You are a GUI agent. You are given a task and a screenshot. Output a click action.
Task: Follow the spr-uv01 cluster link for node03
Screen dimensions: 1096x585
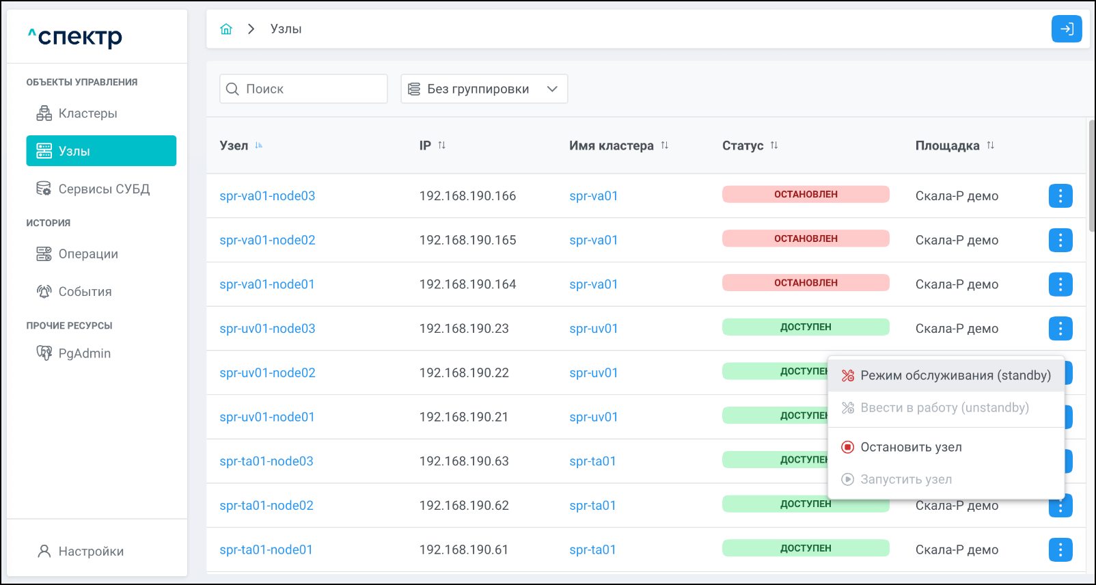(593, 329)
